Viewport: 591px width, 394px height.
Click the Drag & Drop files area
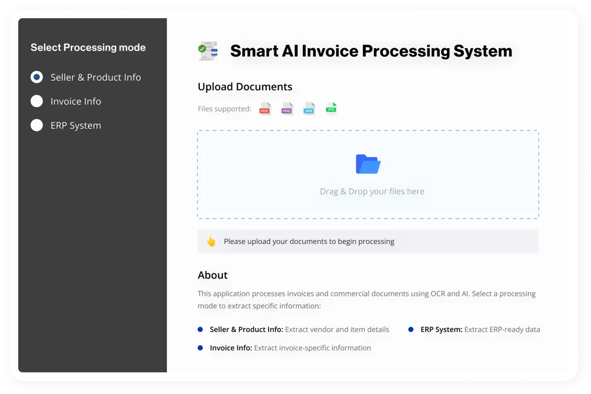[x=368, y=175]
